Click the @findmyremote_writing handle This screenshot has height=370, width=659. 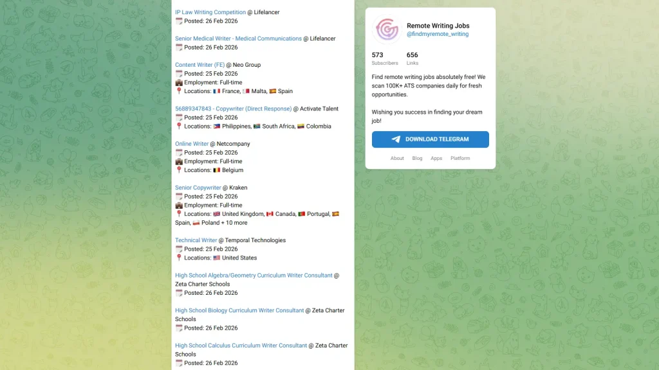click(x=438, y=34)
